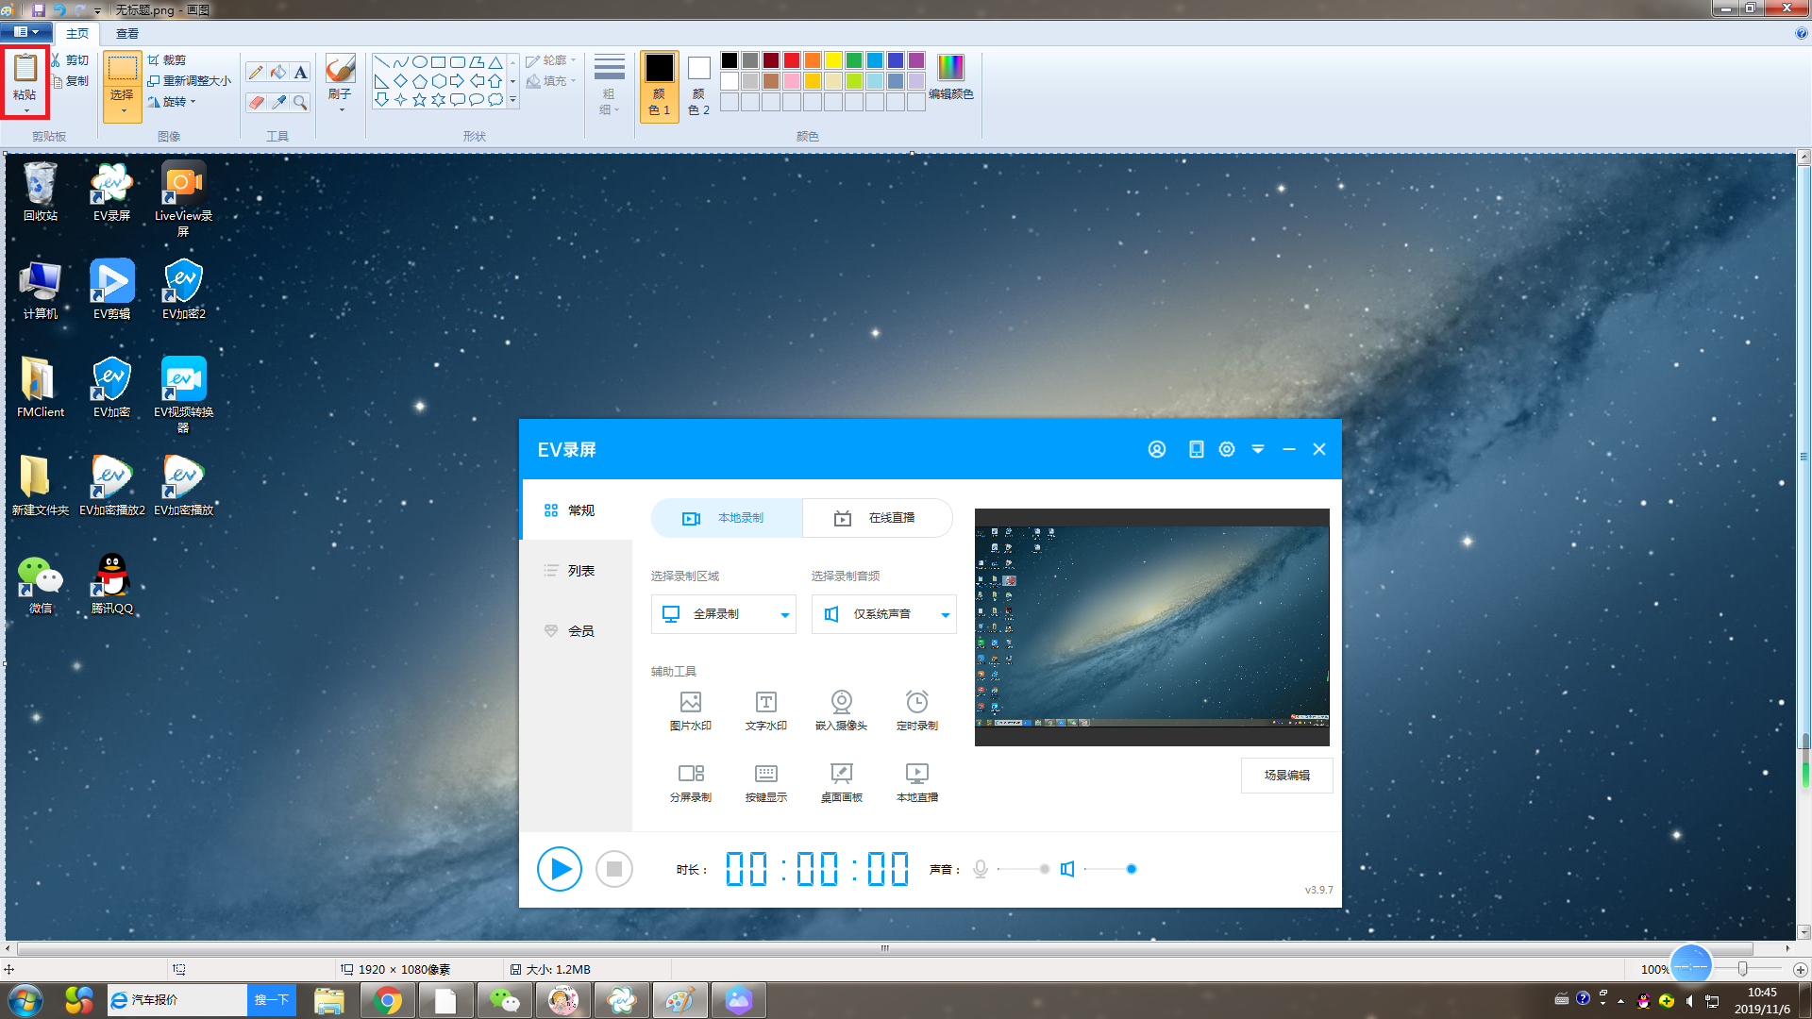Click the Resize button
This screenshot has height=1019, width=1812.
click(189, 81)
